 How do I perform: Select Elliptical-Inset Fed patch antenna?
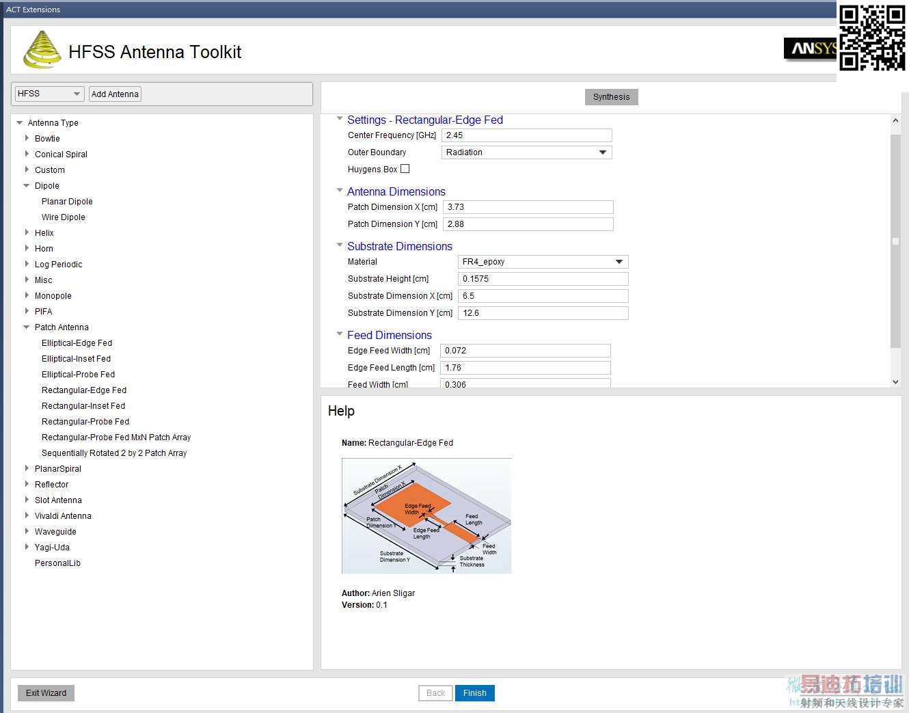point(76,359)
